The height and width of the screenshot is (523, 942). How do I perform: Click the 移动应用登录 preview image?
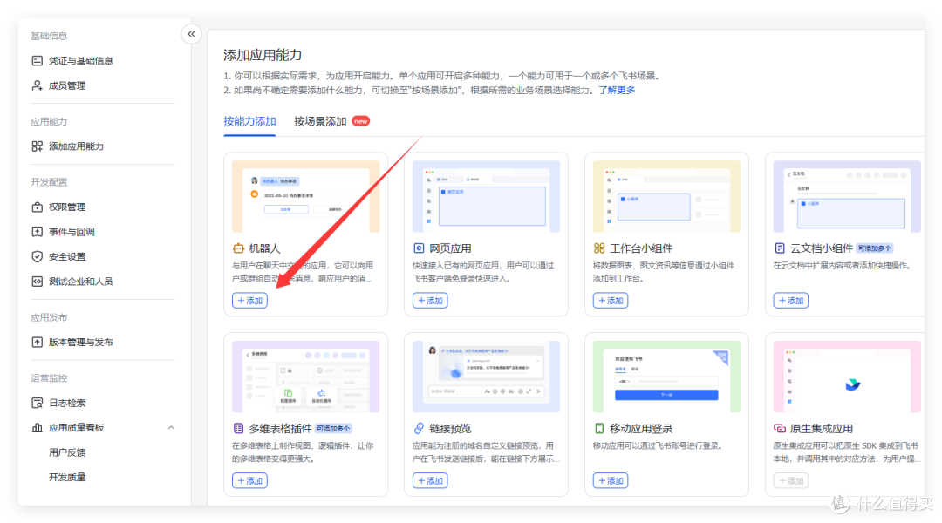tap(666, 377)
